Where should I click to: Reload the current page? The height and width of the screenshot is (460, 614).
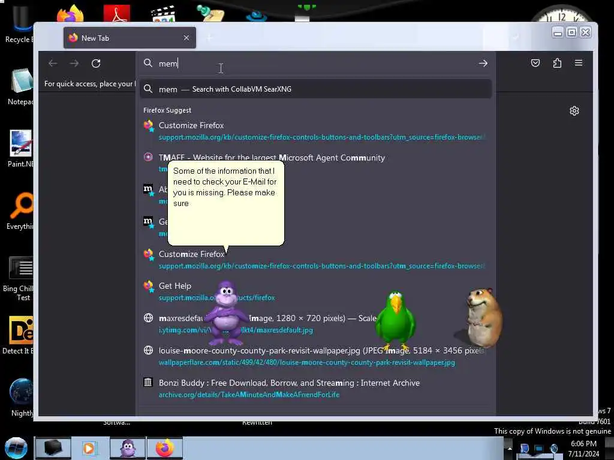96,63
